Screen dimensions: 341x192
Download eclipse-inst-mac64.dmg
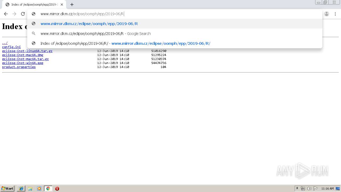23,55
